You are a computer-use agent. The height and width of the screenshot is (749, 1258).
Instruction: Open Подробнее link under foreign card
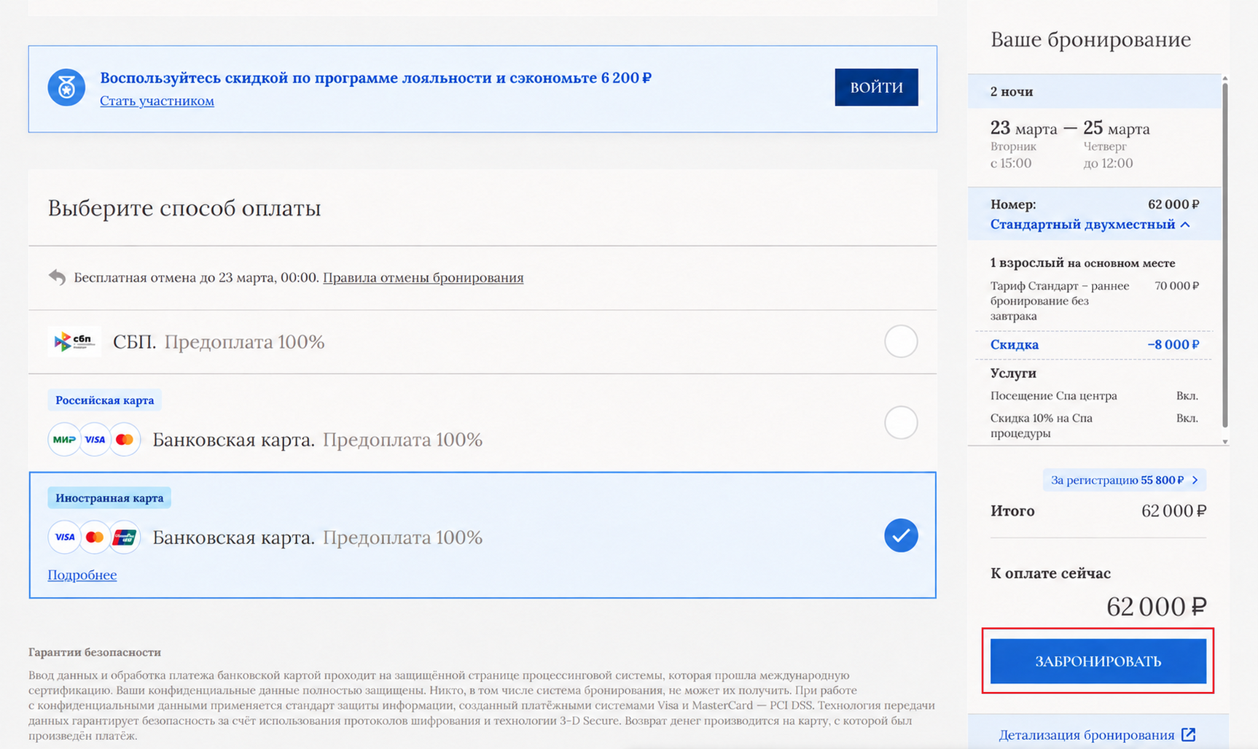tap(82, 575)
